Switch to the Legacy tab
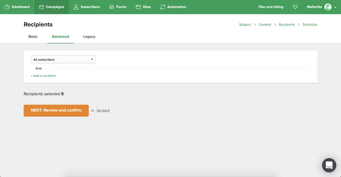 coord(90,37)
